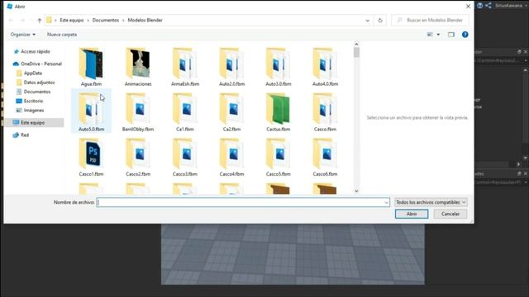Go to Este equipo in breadcrumb
Image resolution: width=529 pixels, height=297 pixels.
tap(72, 20)
